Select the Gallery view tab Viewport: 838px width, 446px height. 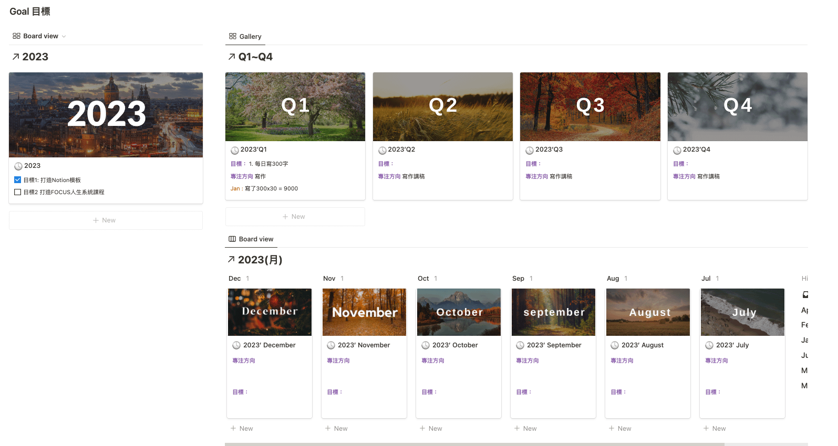245,36
